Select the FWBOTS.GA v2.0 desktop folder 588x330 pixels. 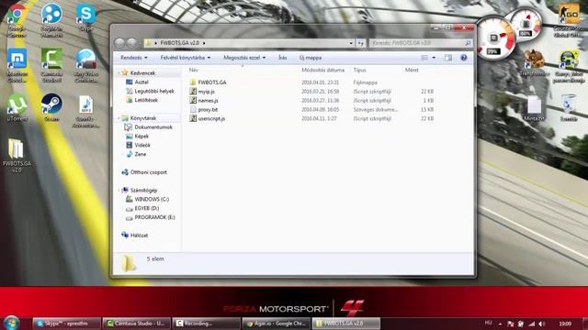(x=17, y=156)
